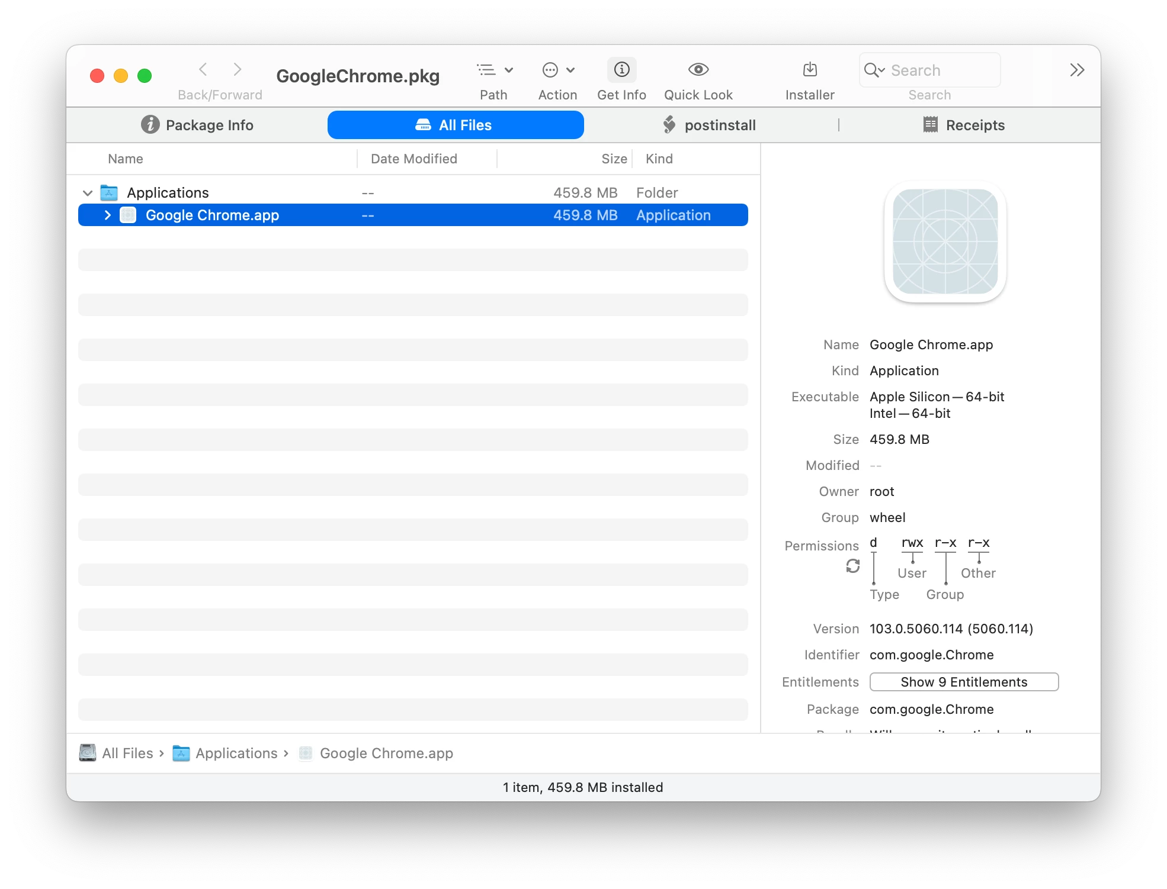Zoom window with green button
Image resolution: width=1167 pixels, height=889 pixels.
(145, 76)
